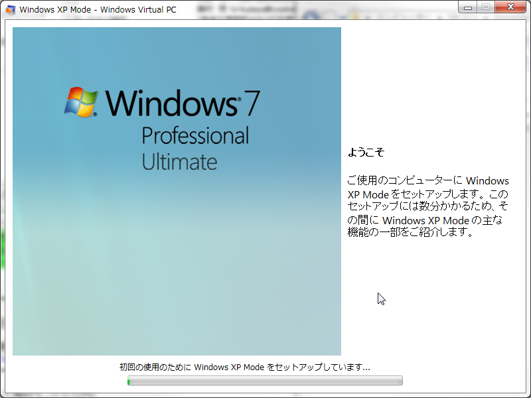Viewport: 531px width, 398px height.
Task: Click the 'Windows XP Mode - Windows Virtual PC' title text
Action: (98, 10)
